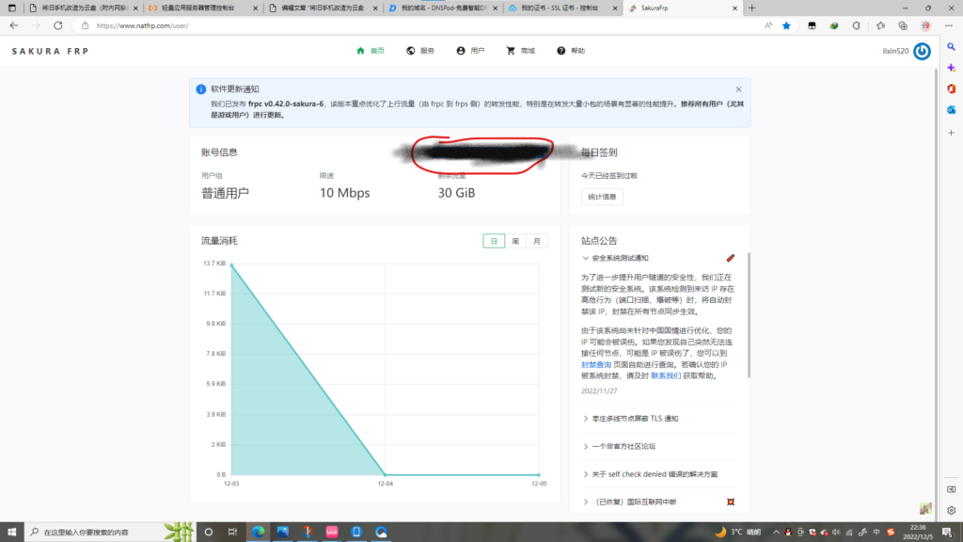This screenshot has width=963, height=542.
Task: Click the lixin520 user avatar icon
Action: [x=922, y=51]
